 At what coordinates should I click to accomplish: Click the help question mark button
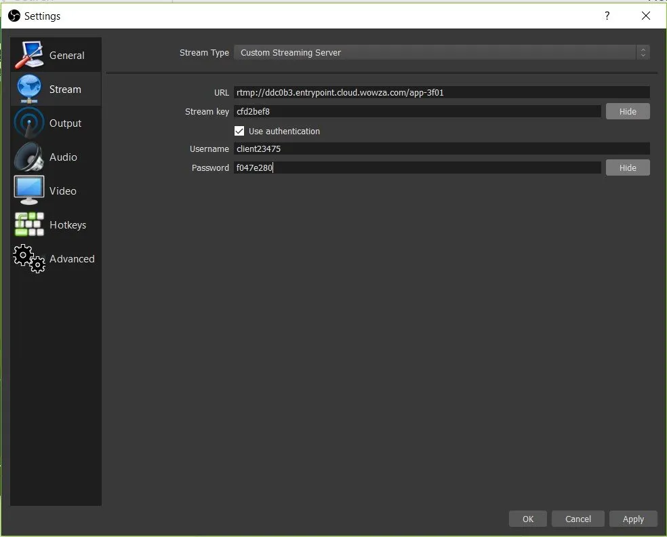tap(607, 16)
